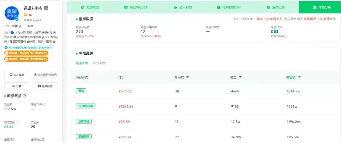Click the 加入收藏 button
The width and height of the screenshot is (341, 143).
click(x=17, y=74)
